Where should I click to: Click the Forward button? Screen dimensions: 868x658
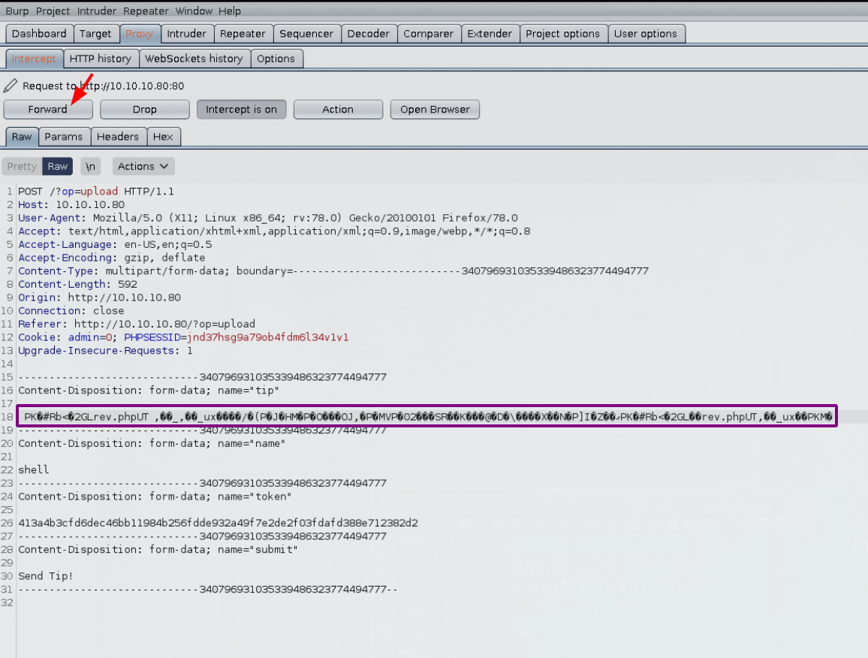pyautogui.click(x=48, y=110)
